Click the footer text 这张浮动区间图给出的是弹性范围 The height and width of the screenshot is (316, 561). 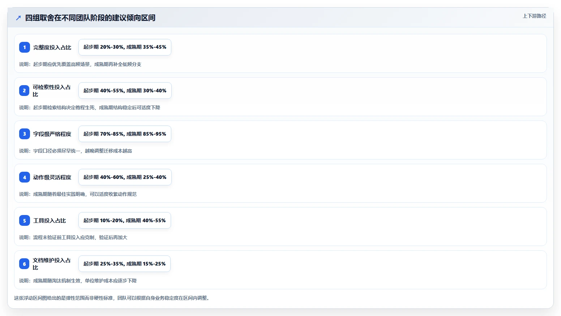[112, 298]
